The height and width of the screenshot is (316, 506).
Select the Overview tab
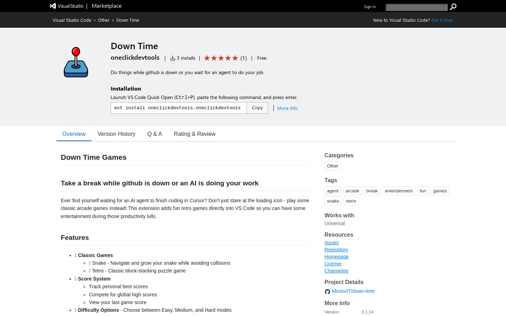(74, 134)
